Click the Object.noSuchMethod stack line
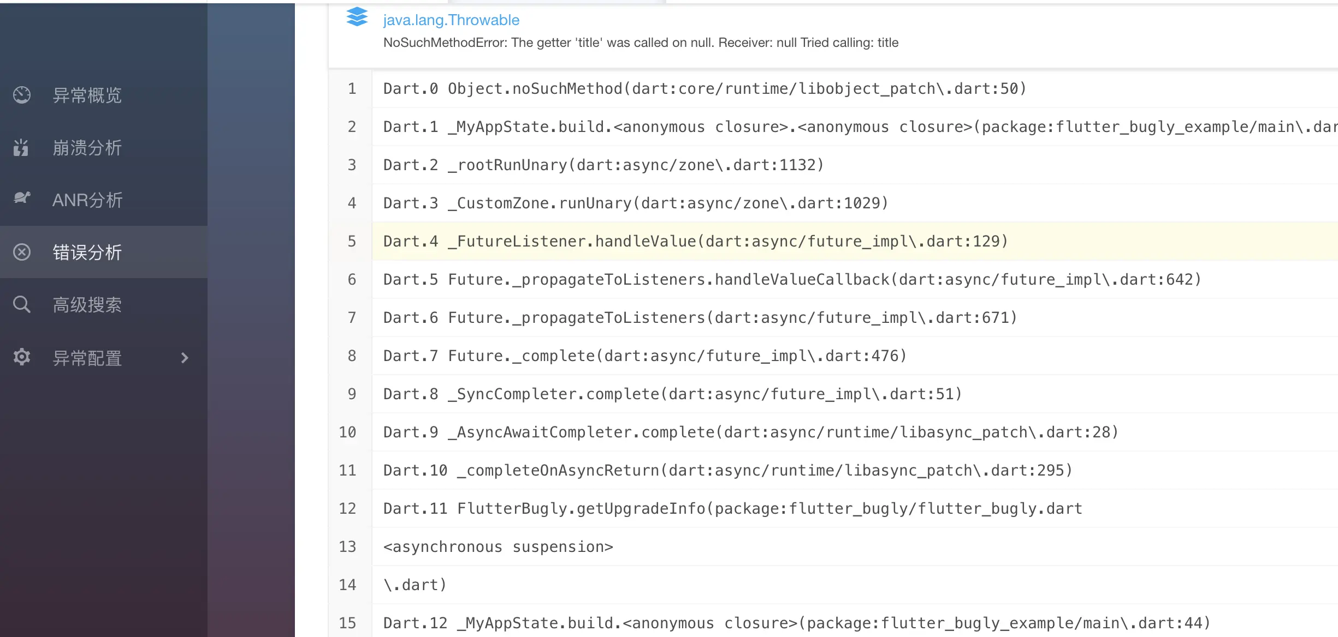 tap(704, 88)
